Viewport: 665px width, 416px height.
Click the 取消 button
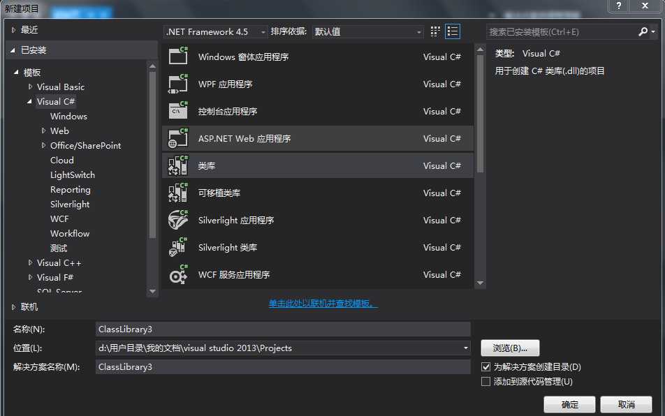pos(627,405)
